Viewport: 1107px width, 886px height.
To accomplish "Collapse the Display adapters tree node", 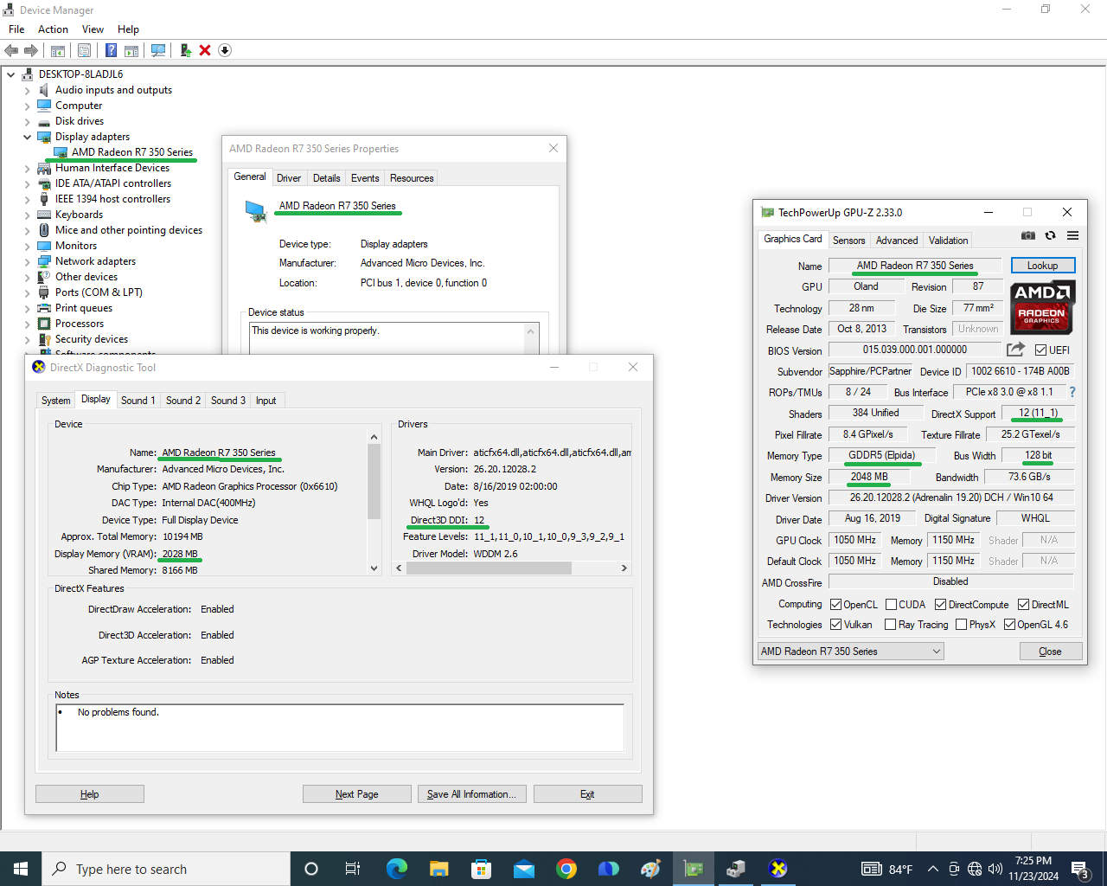I will click(27, 137).
